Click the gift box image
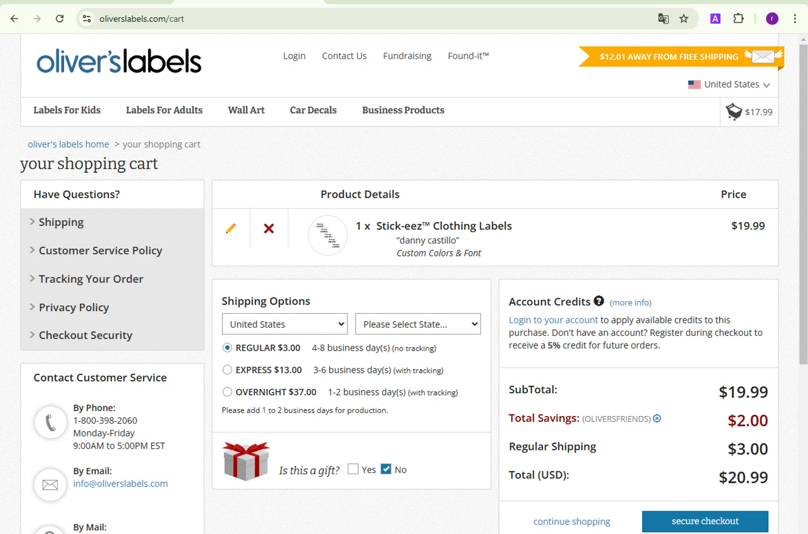808x534 pixels. [x=246, y=461]
